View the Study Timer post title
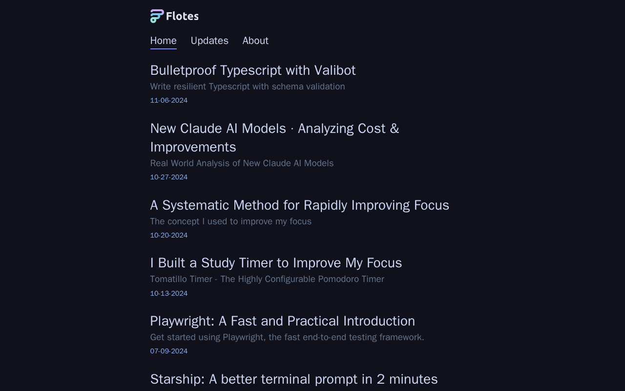The image size is (625, 391). (x=276, y=263)
